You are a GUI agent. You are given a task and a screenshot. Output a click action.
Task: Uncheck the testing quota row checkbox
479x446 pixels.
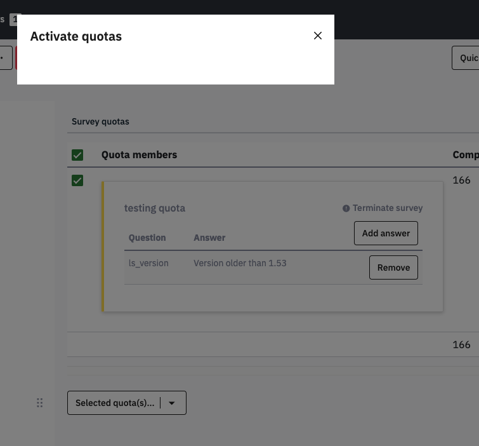click(x=77, y=181)
